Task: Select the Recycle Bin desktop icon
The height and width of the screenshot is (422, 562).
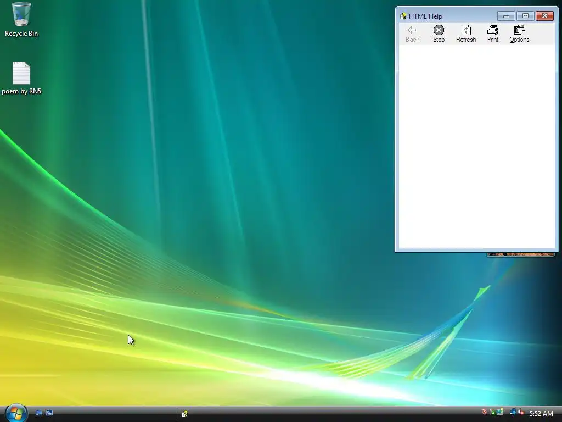Action: (x=21, y=20)
